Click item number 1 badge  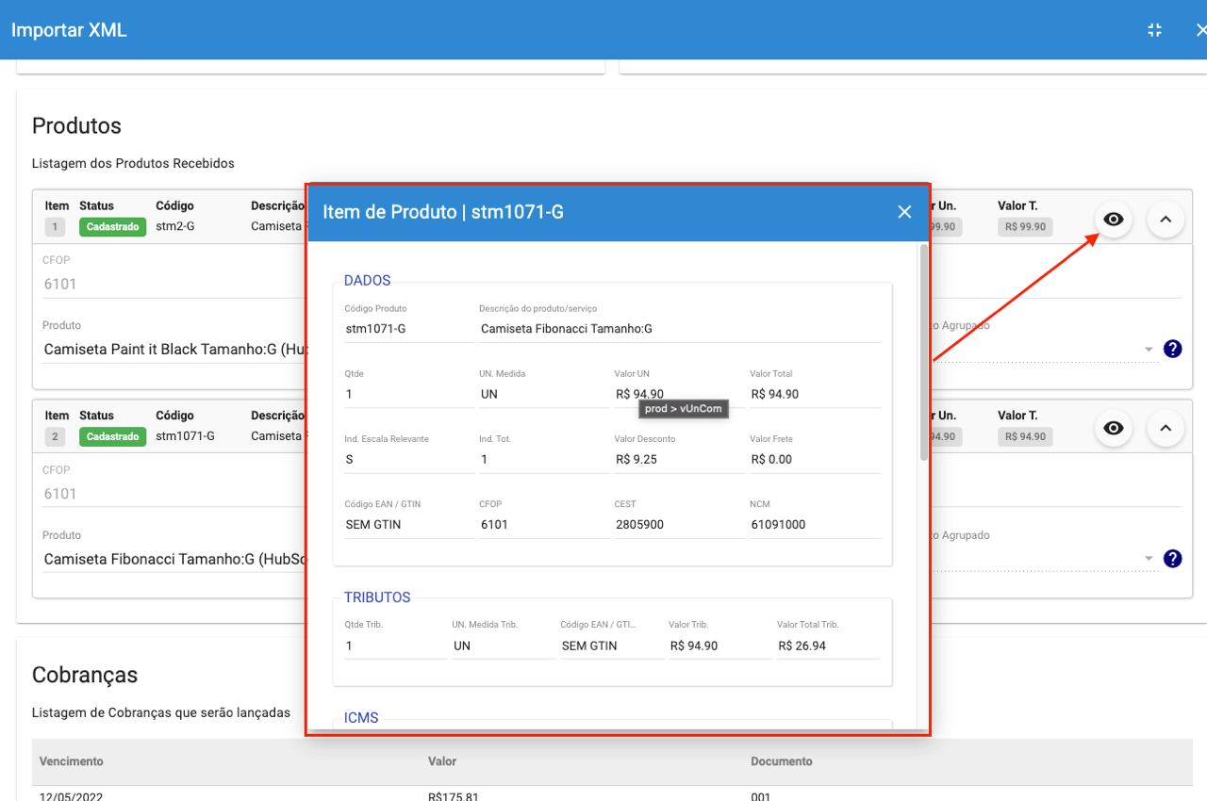pyautogui.click(x=55, y=227)
